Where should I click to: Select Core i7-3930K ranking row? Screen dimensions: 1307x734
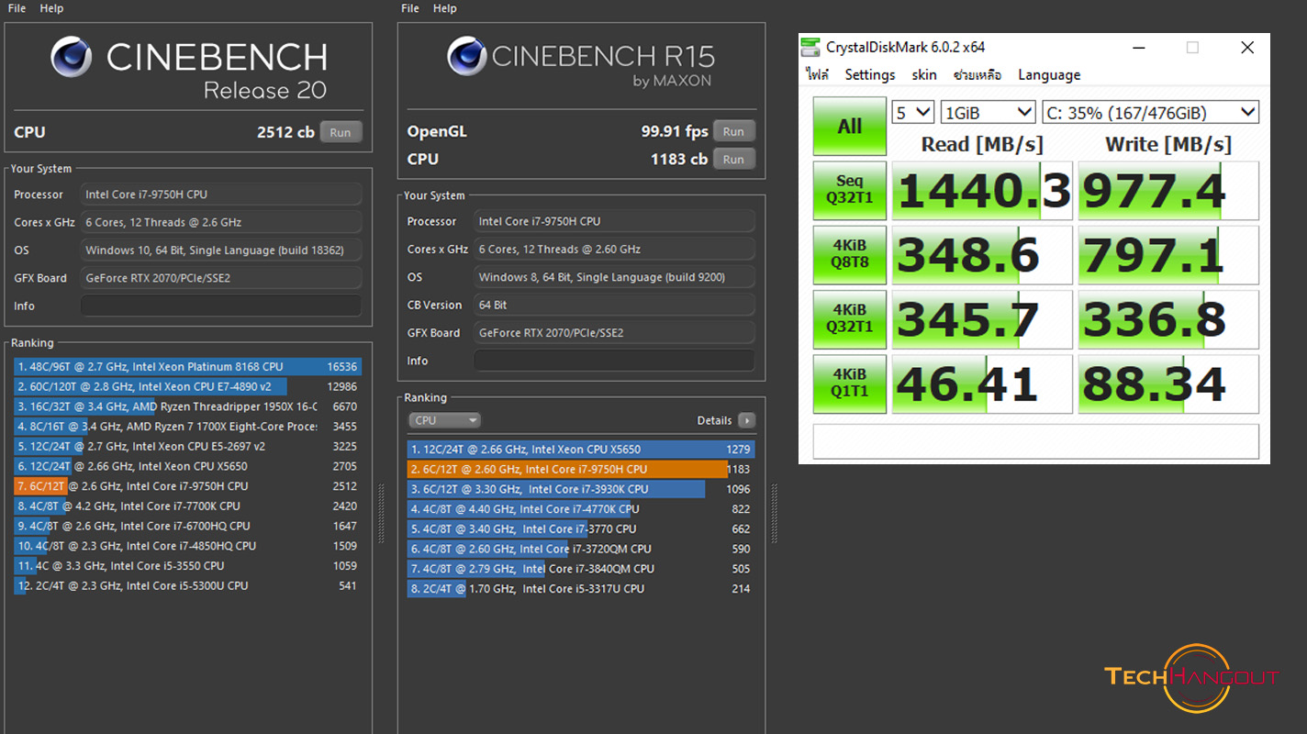[581, 489]
